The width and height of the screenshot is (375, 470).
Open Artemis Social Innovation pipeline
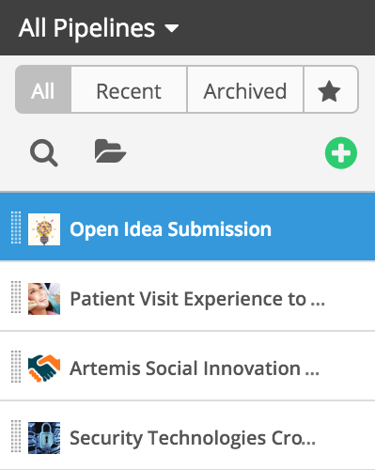(x=187, y=366)
